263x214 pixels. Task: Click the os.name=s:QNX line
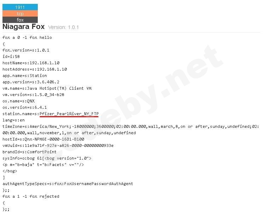pos(19,101)
